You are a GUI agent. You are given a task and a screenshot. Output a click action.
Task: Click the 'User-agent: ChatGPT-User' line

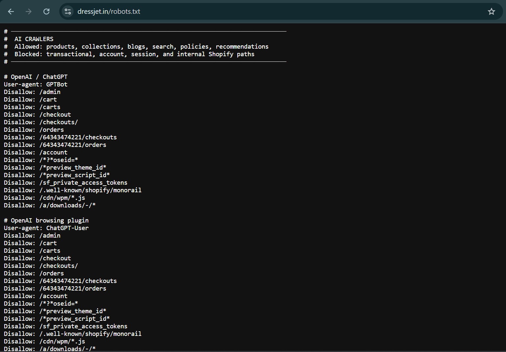point(46,228)
